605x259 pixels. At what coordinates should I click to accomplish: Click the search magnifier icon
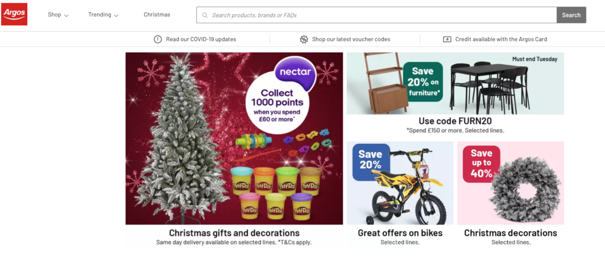204,15
